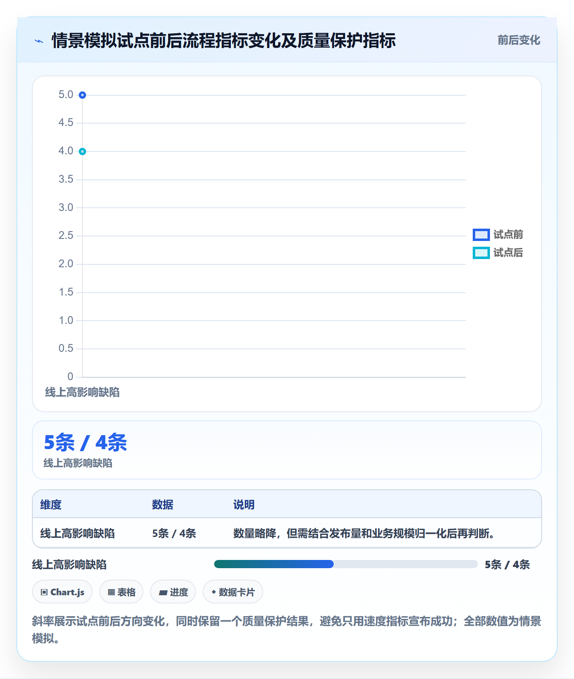The image size is (574, 679).
Task: Click the footer note starting 斜率展示试点前后
Action: (287, 630)
